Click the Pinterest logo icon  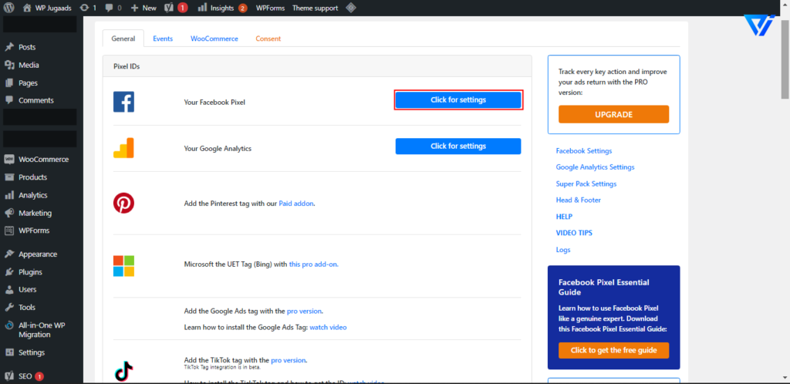point(123,203)
